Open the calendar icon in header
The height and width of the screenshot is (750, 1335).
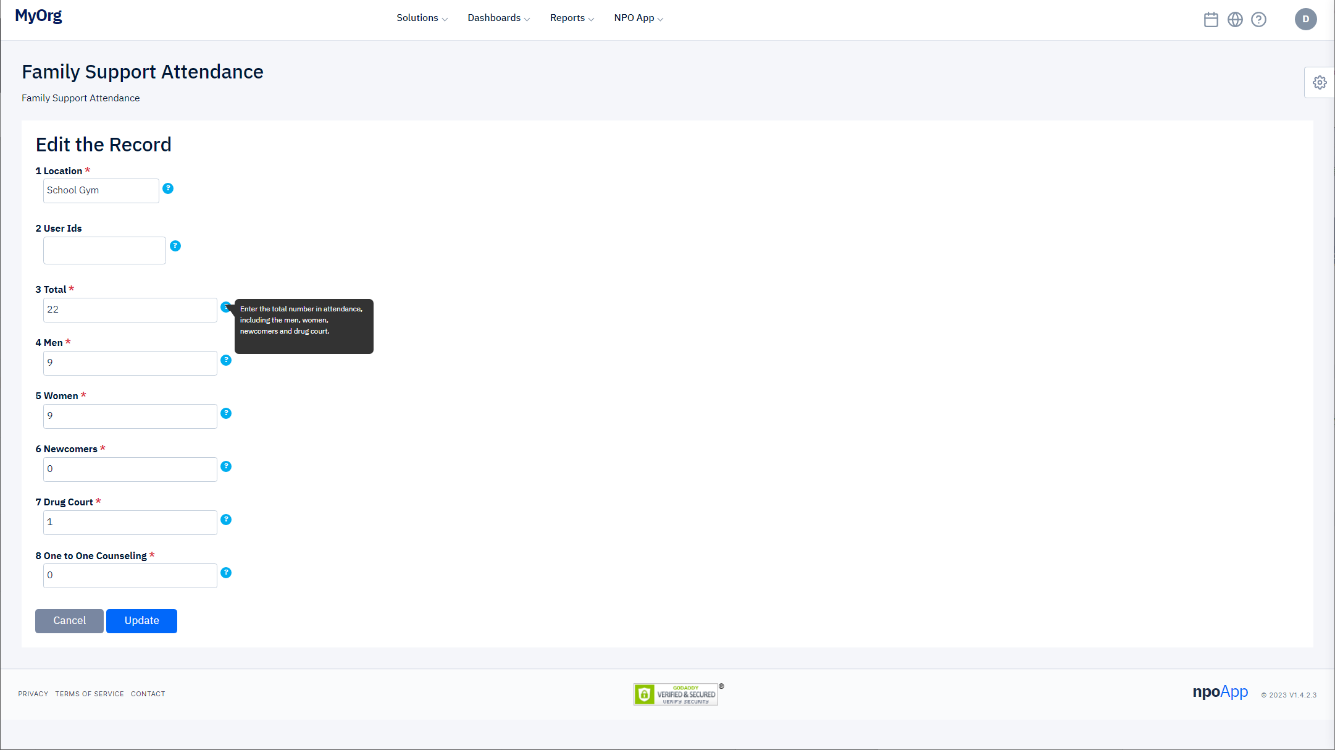pyautogui.click(x=1211, y=20)
